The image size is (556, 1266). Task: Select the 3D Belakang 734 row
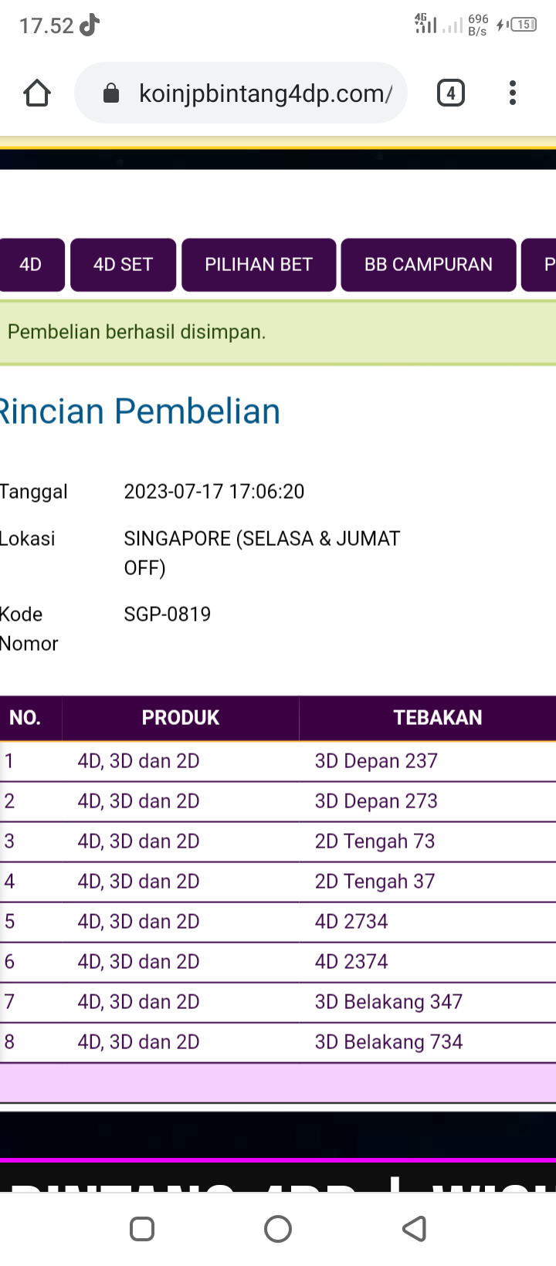(388, 1042)
